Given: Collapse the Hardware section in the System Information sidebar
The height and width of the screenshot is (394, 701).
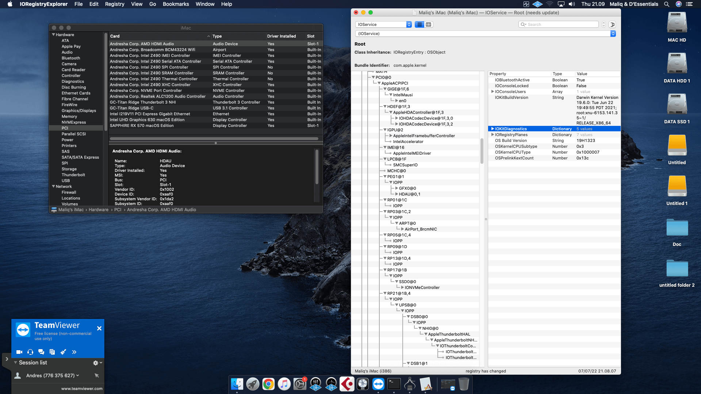Looking at the screenshot, I should (54, 35).
